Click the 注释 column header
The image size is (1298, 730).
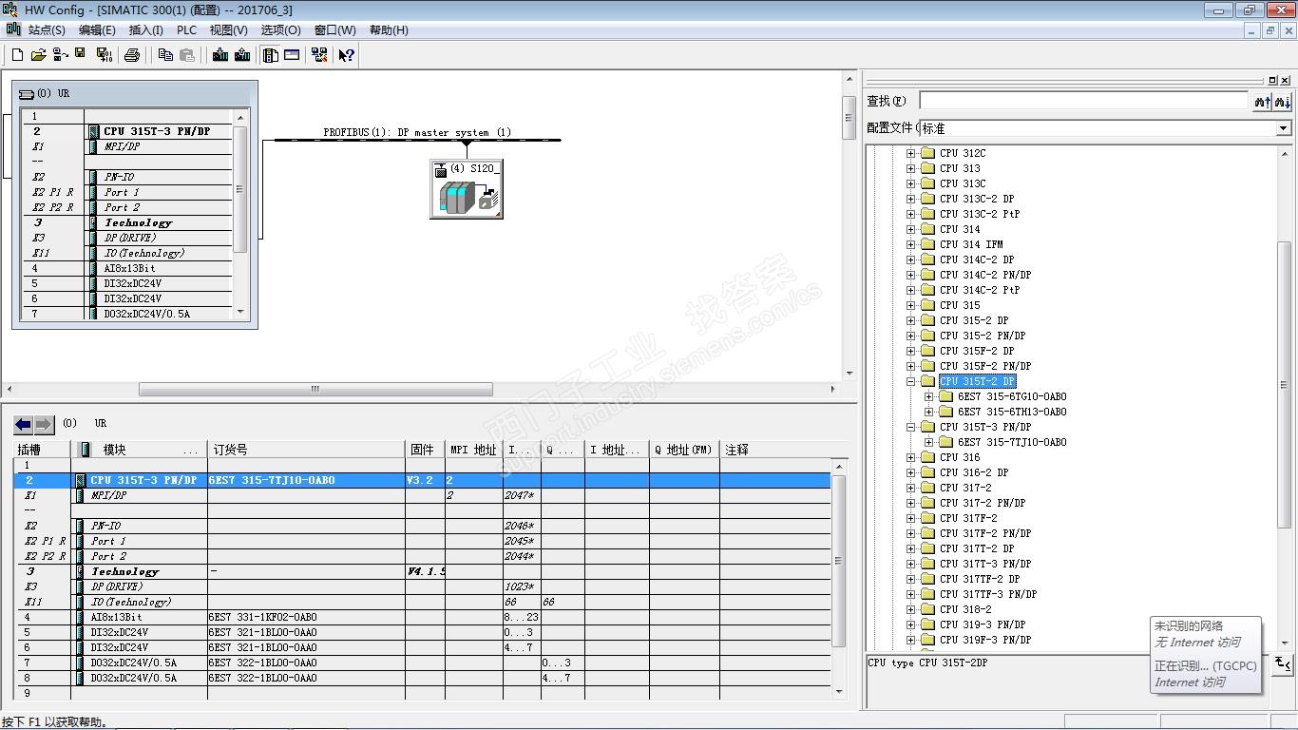coord(776,450)
